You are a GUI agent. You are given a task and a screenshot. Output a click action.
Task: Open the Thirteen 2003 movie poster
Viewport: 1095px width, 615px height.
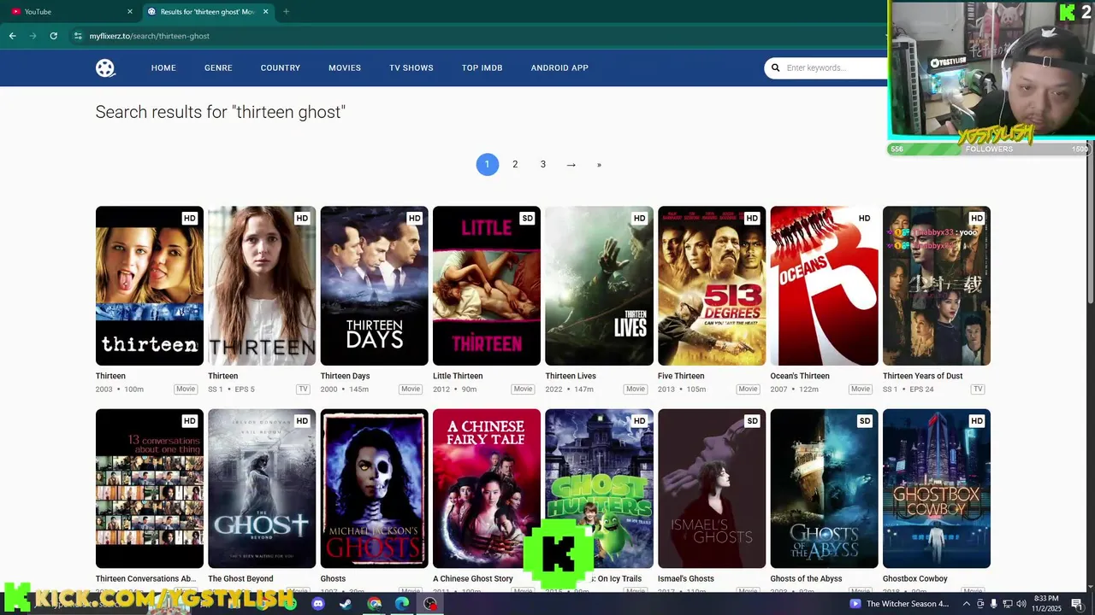point(150,285)
